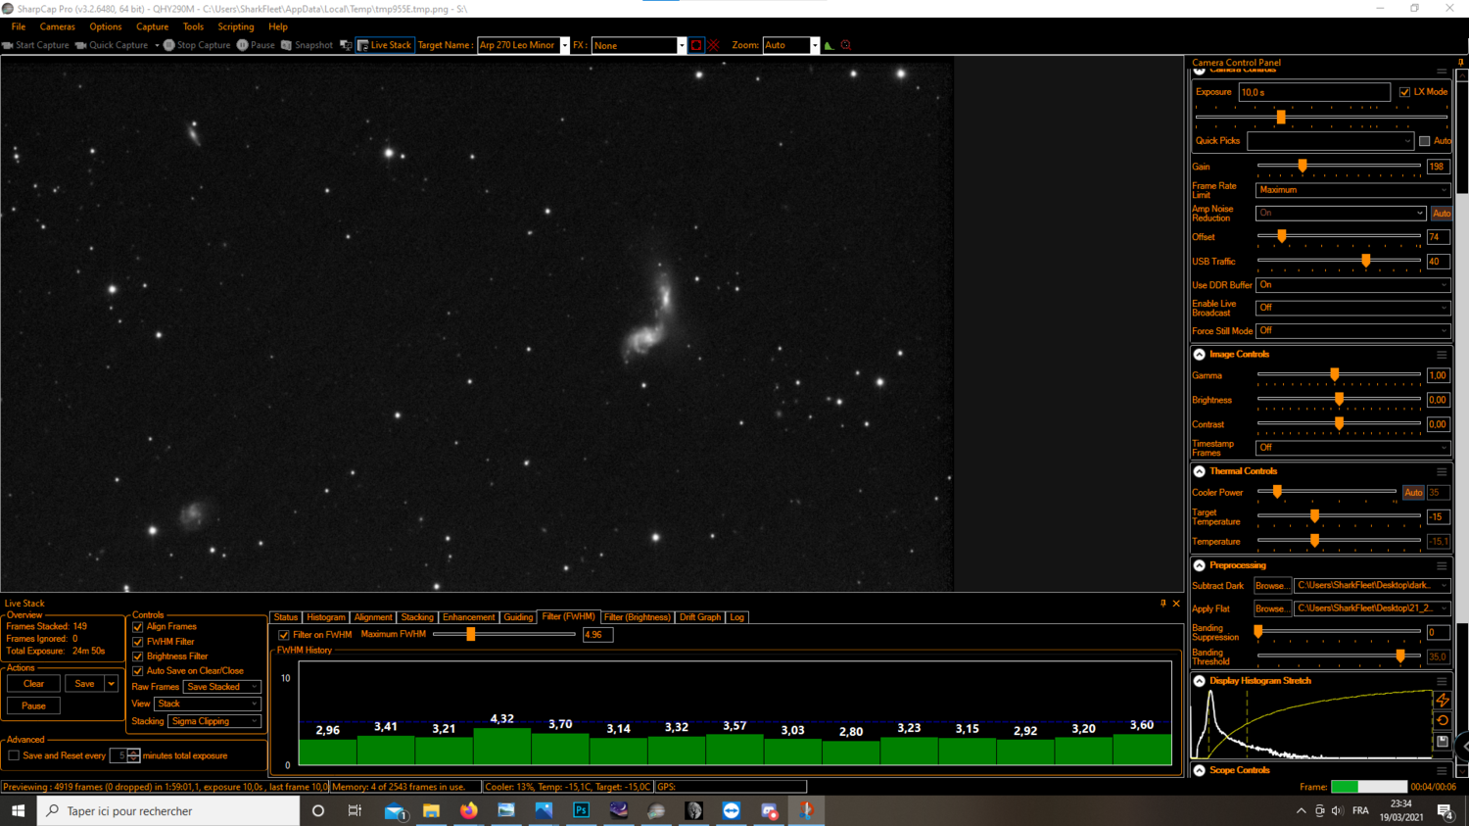
Task: Toggle Cooler Power Auto button
Action: (1413, 493)
